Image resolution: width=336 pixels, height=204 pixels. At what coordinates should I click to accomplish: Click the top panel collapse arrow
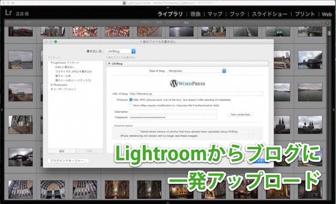click(168, 7)
